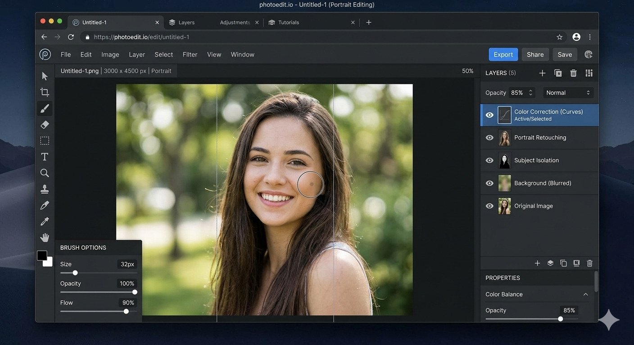Click duplicate layer icon in LAYERS header

pyautogui.click(x=558, y=73)
